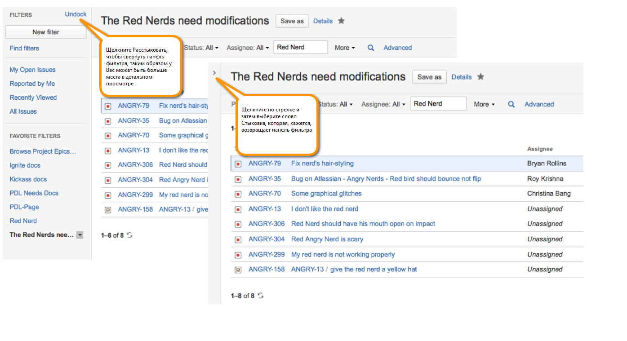Click sub-task icon beside 'give the red nerd a yellow hat'
Screen dimensions: 627x341
pos(238,270)
